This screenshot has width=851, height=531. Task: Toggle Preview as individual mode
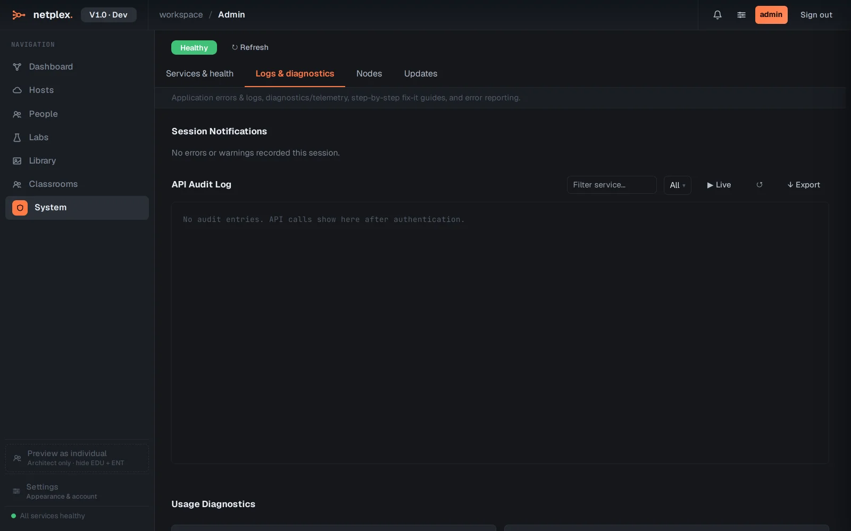tap(77, 458)
